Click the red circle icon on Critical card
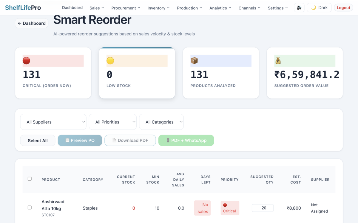Image resolution: width=358 pixels, height=223 pixels. coord(26,60)
